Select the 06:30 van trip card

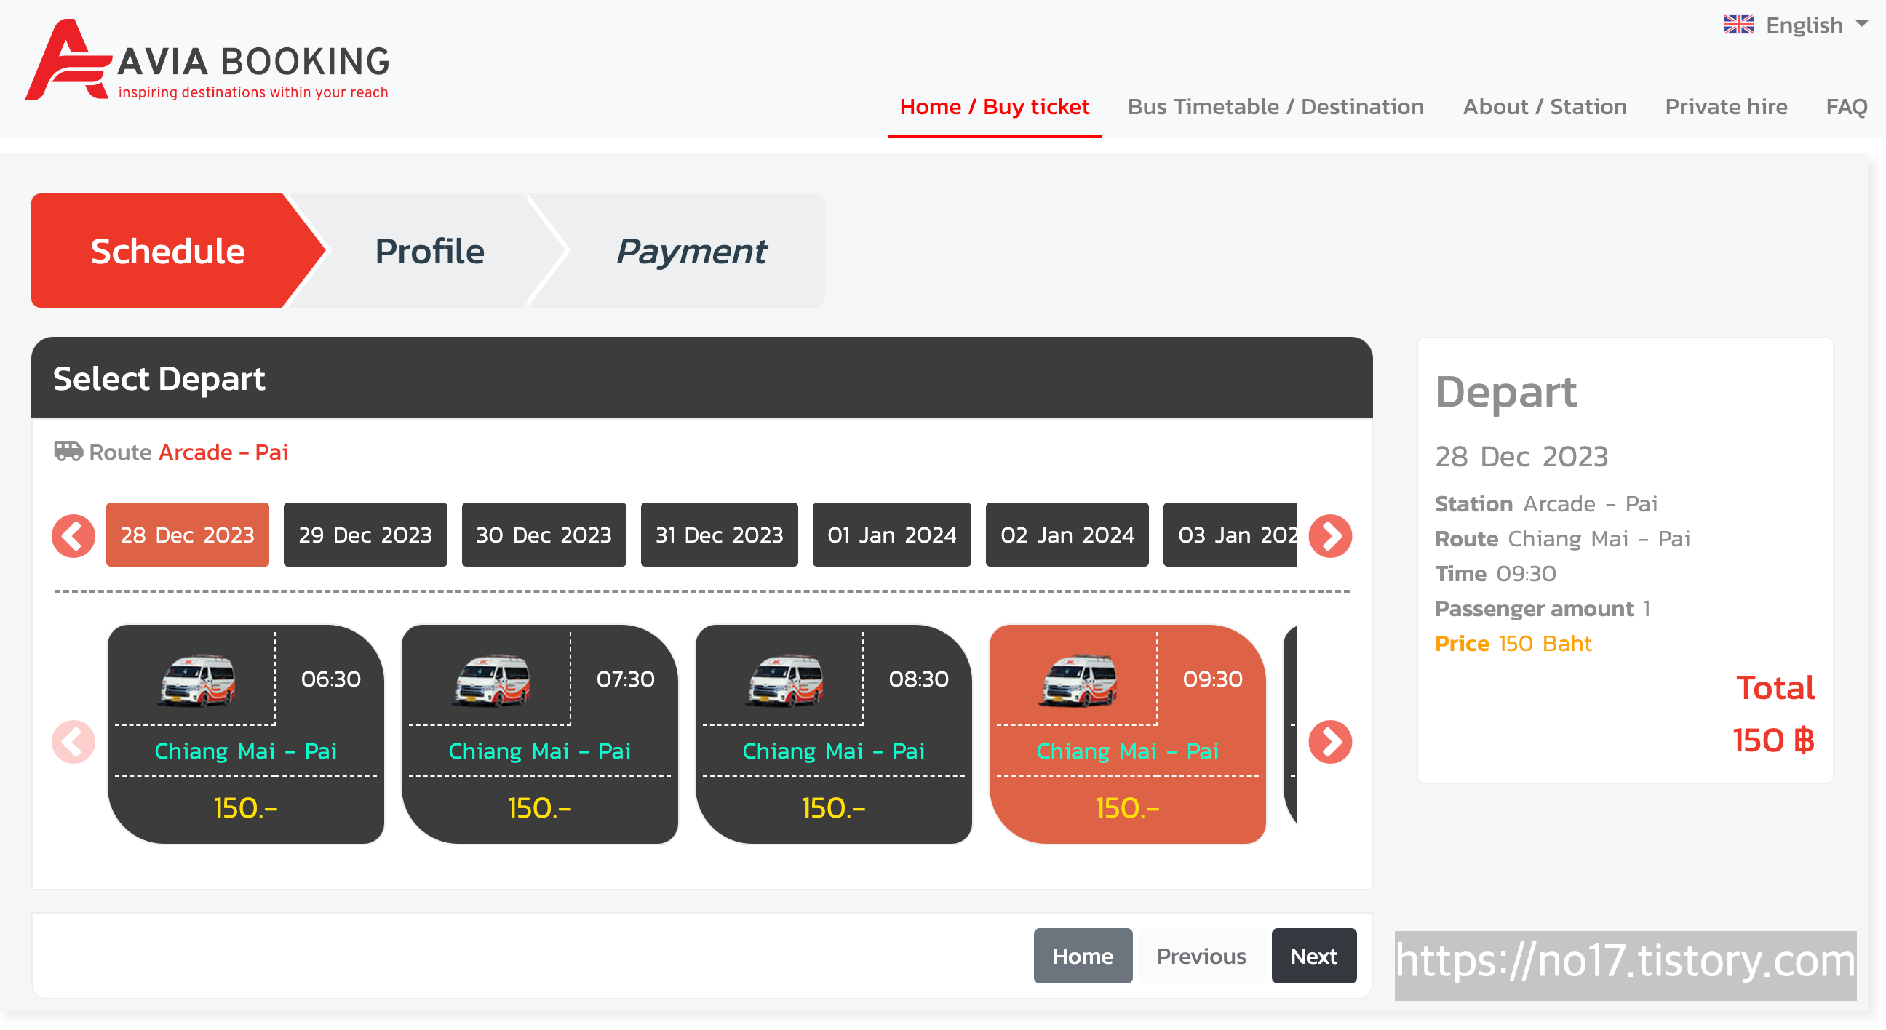click(246, 733)
